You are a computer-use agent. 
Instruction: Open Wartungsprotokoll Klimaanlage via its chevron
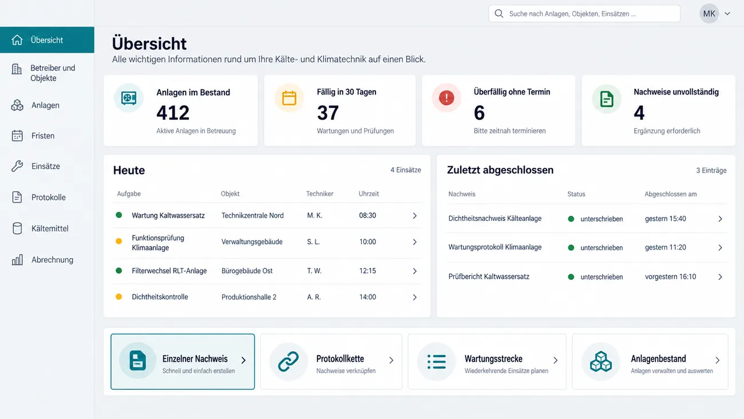pos(720,248)
